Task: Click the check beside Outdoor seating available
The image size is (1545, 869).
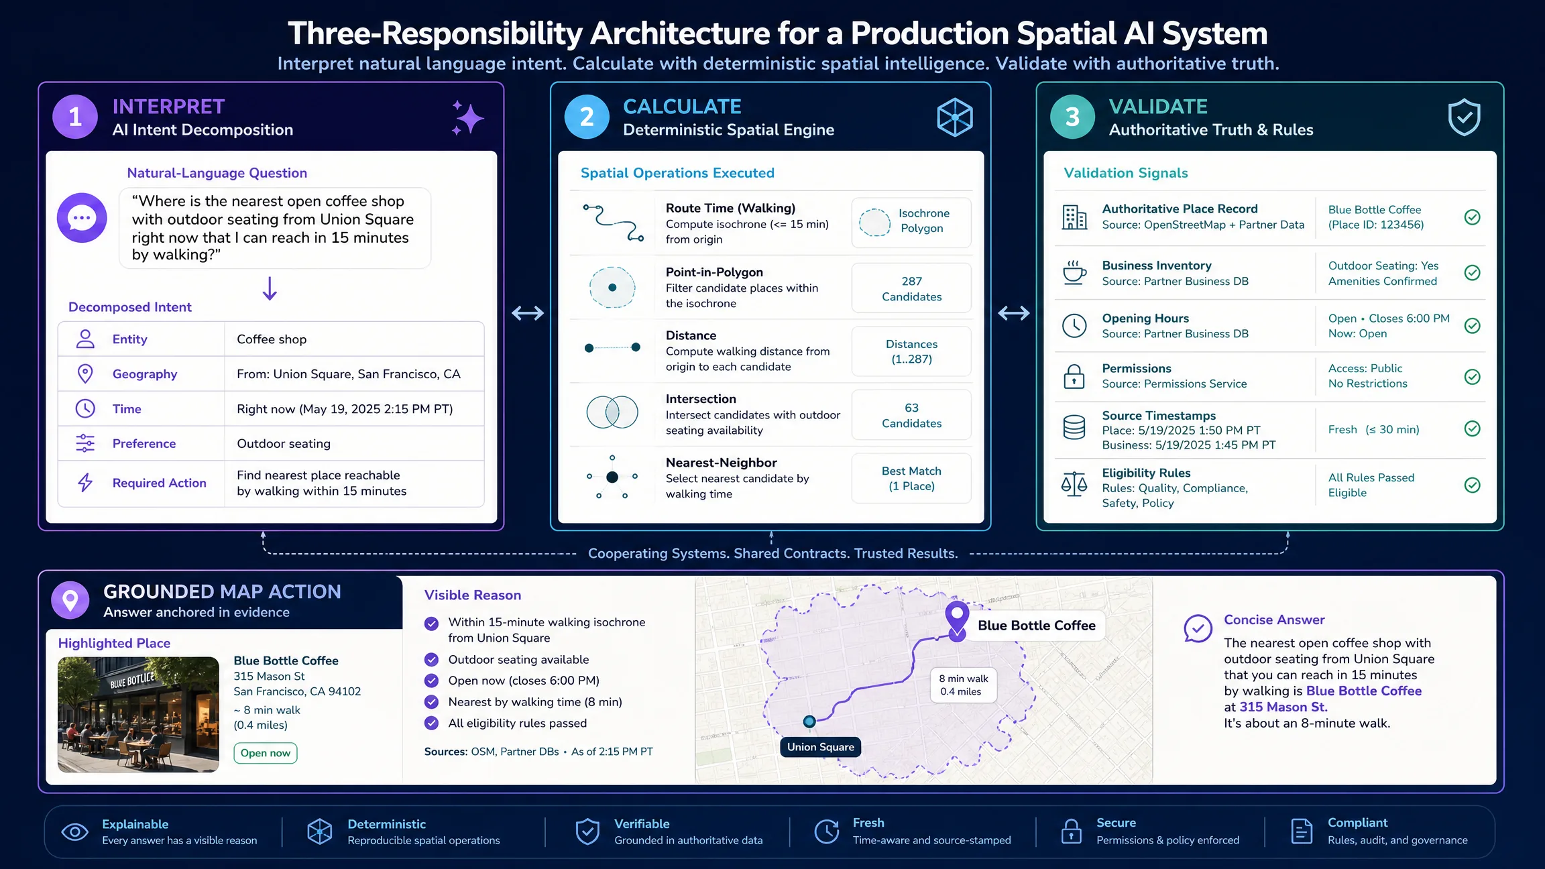Action: coord(432,660)
